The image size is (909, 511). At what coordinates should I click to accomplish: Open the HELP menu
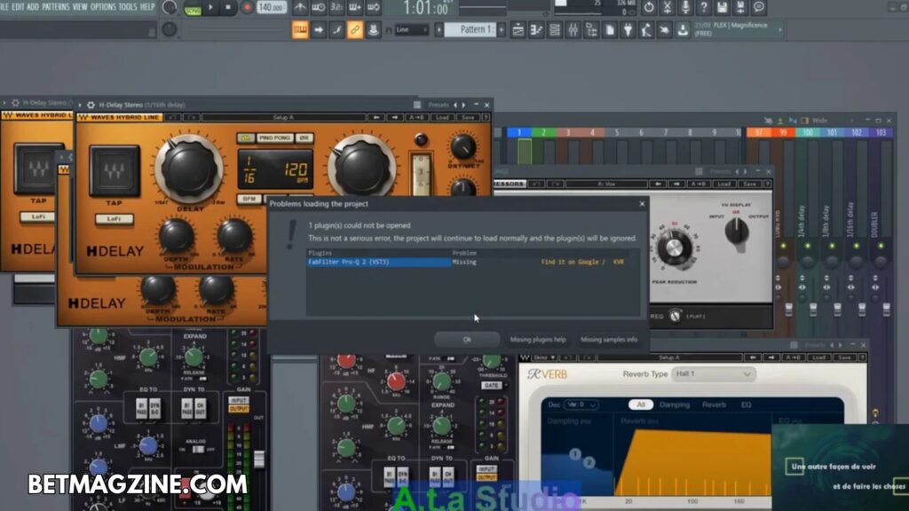148,7
